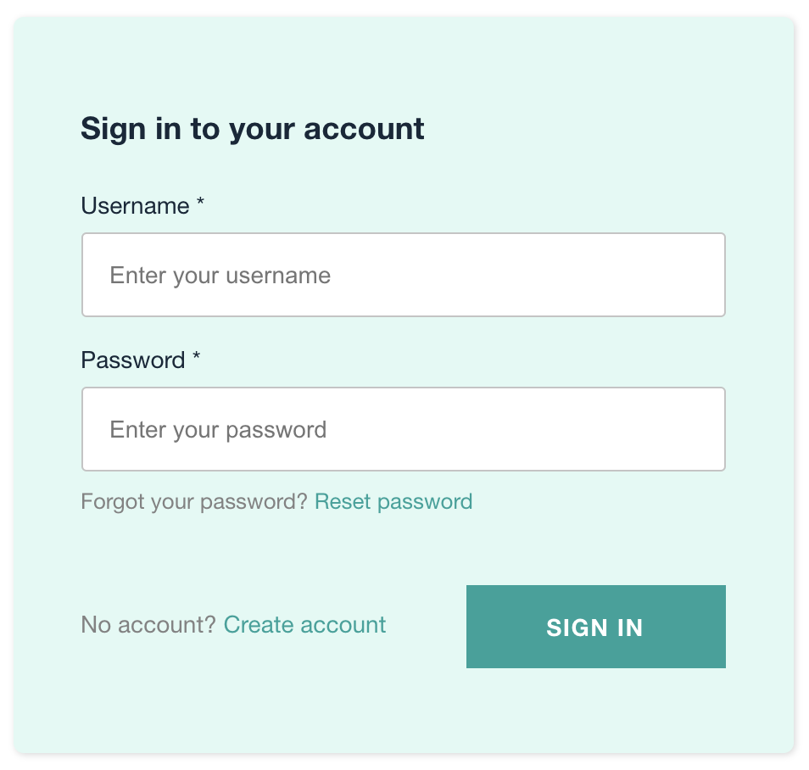
Task: Click the 'Sign in to your account' heading
Action: click(x=252, y=129)
